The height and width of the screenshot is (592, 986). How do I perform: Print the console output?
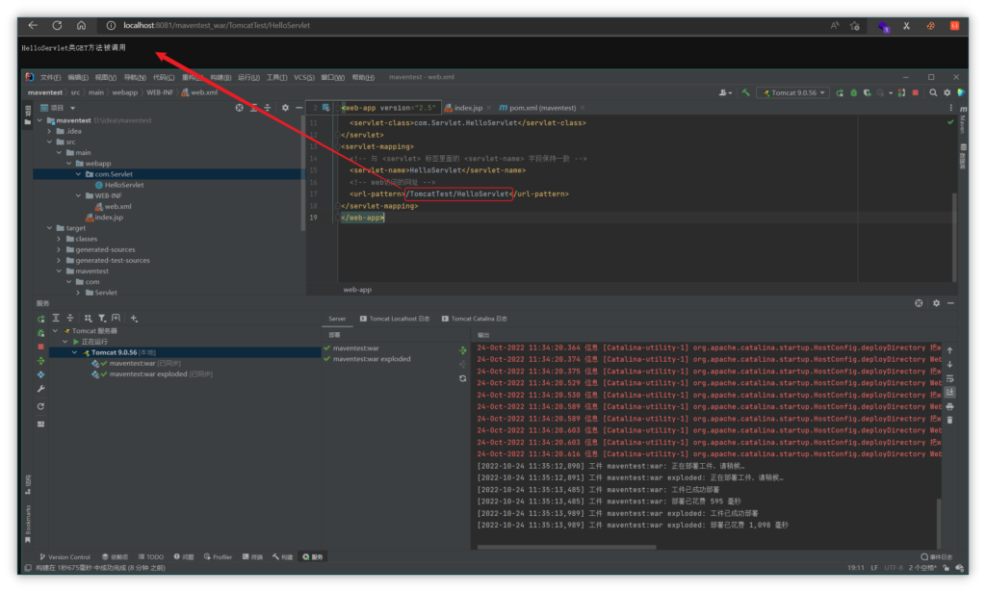[950, 406]
